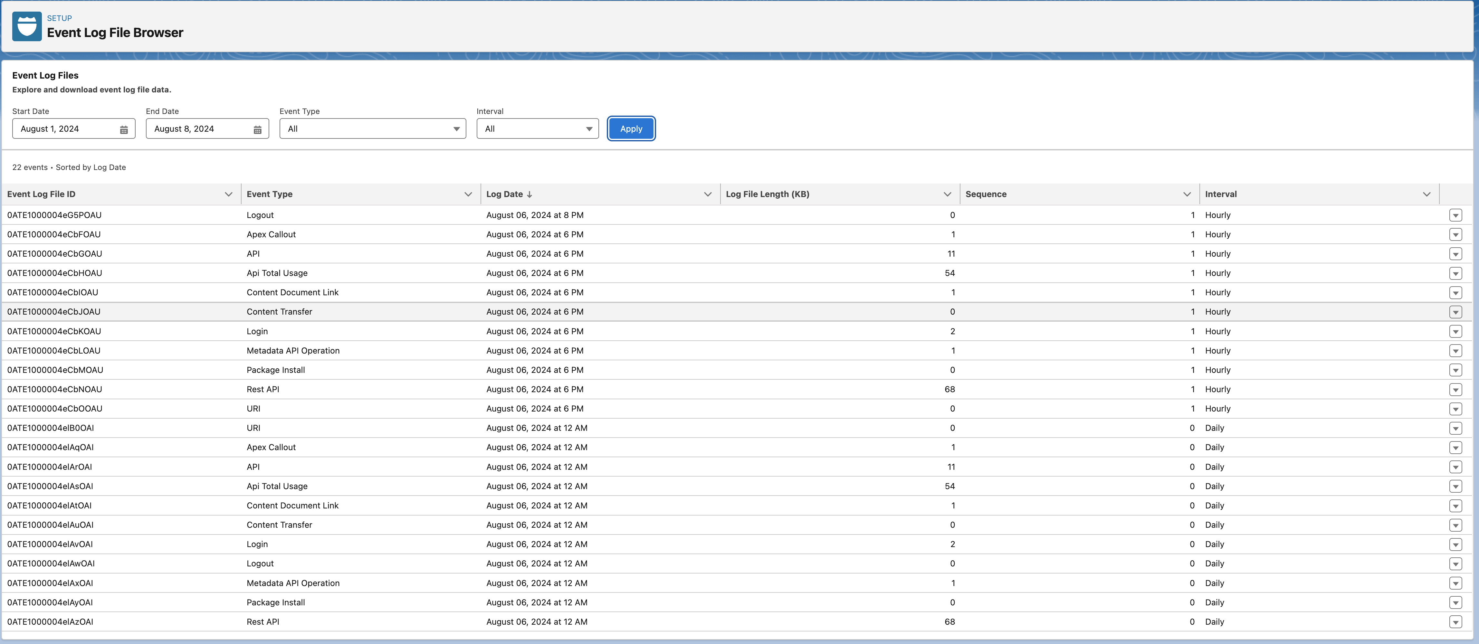The image size is (1479, 644).
Task: Open the End Date calendar picker
Action: coord(257,129)
